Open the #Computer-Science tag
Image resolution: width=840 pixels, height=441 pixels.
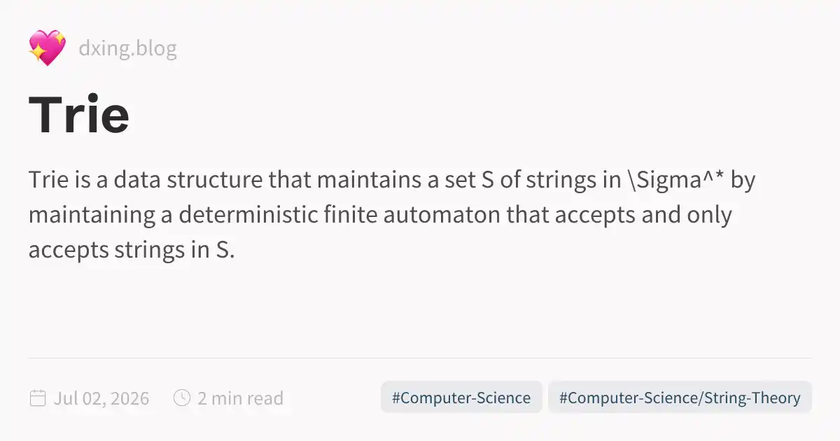(461, 398)
